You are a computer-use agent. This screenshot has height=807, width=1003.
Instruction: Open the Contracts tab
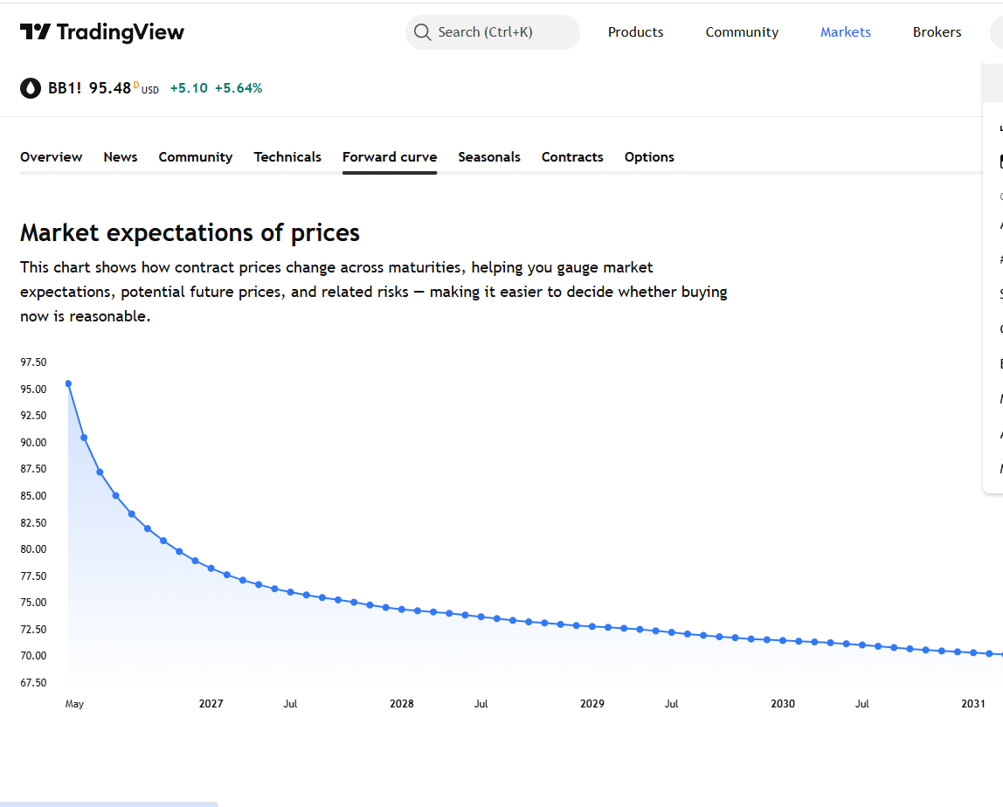572,157
